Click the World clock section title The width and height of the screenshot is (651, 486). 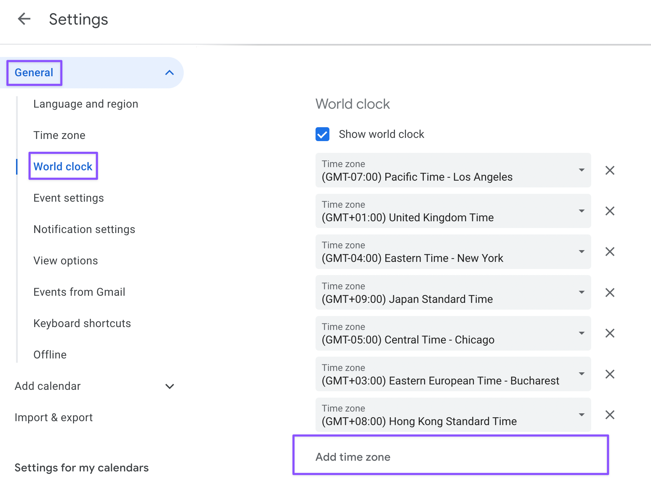coord(353,104)
